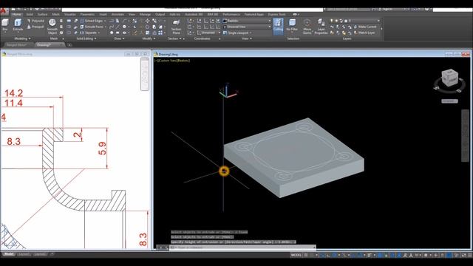The image size is (473, 266).
Task: Open the Mesh ribbon tab
Action: click(x=56, y=14)
